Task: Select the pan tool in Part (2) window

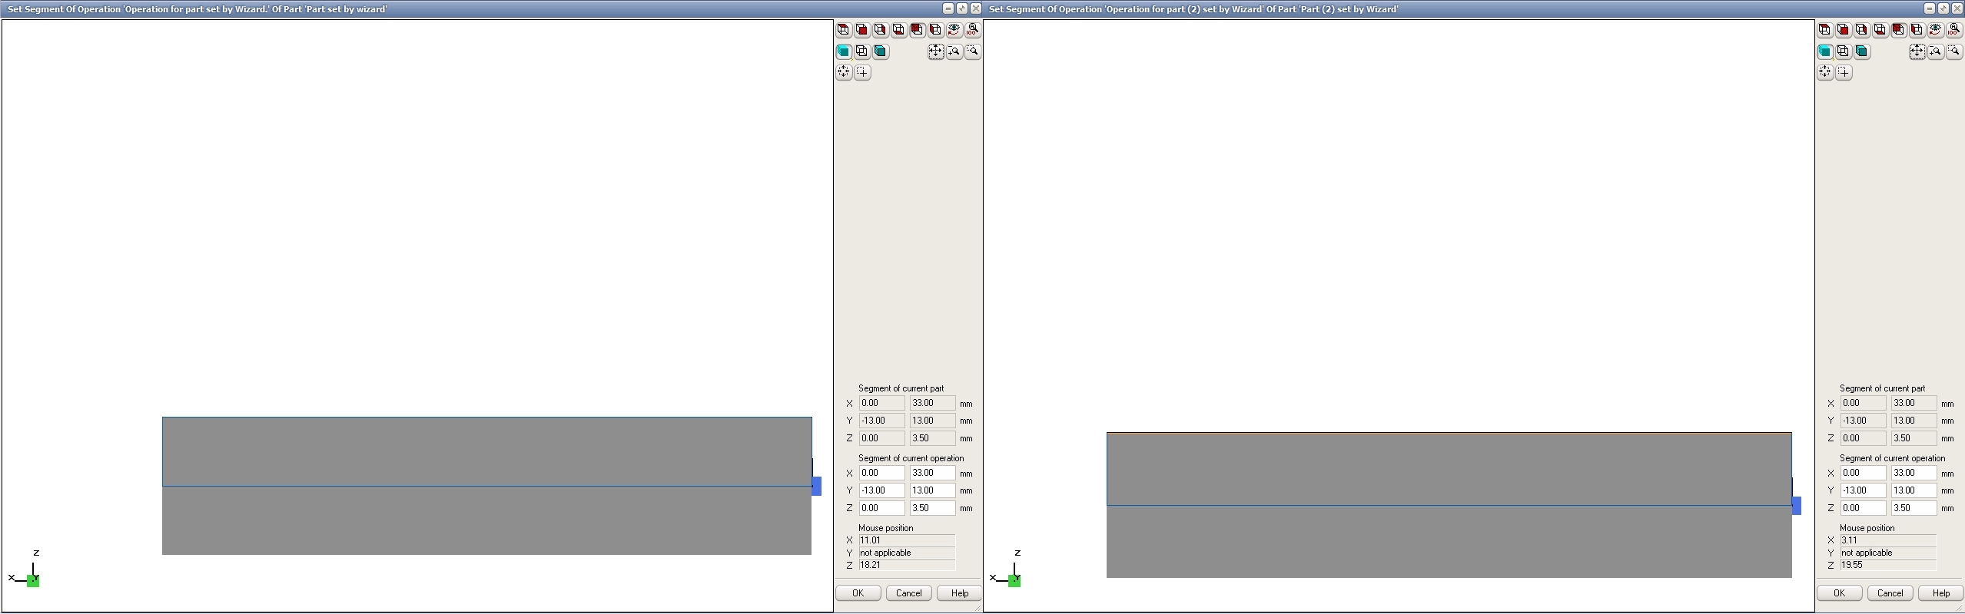Action: [1917, 51]
